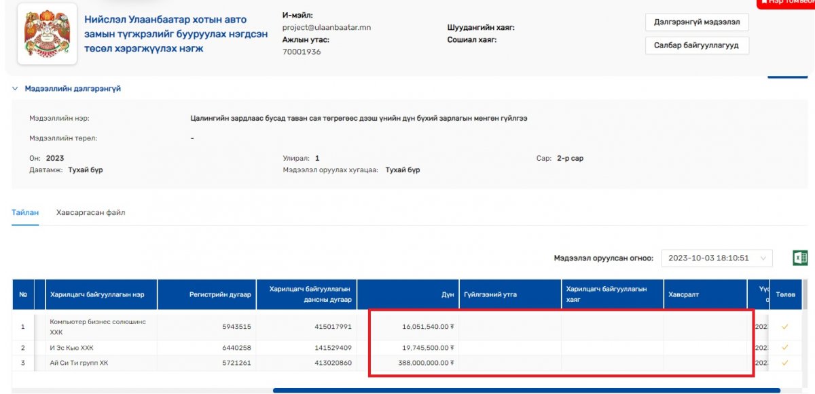Click the Excel export icon
This screenshot has width=815, height=394.
click(x=799, y=258)
